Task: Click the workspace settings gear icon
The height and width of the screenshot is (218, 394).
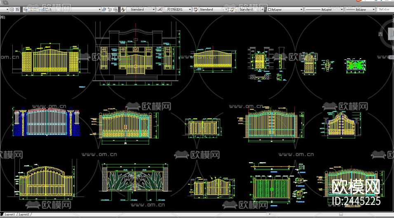Action: pyautogui.click(x=12, y=9)
